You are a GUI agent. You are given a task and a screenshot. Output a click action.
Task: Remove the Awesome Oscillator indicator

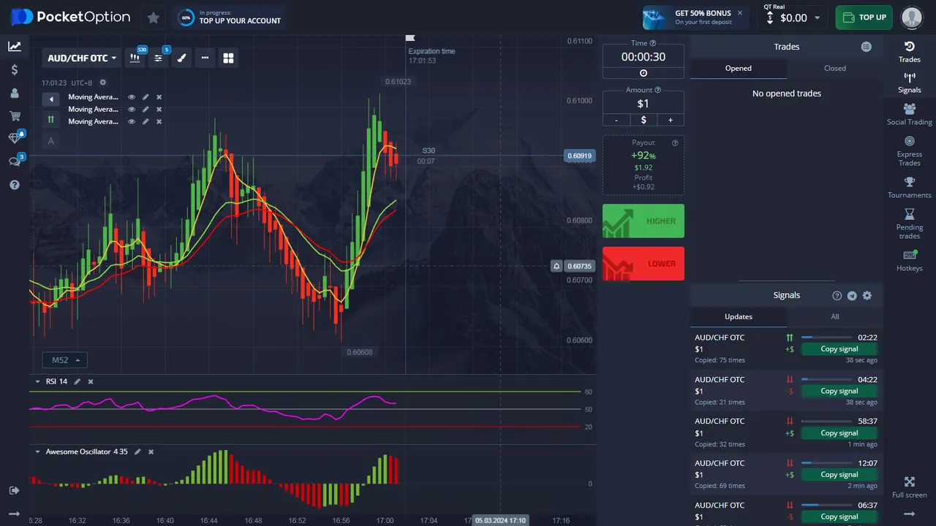[x=151, y=451]
